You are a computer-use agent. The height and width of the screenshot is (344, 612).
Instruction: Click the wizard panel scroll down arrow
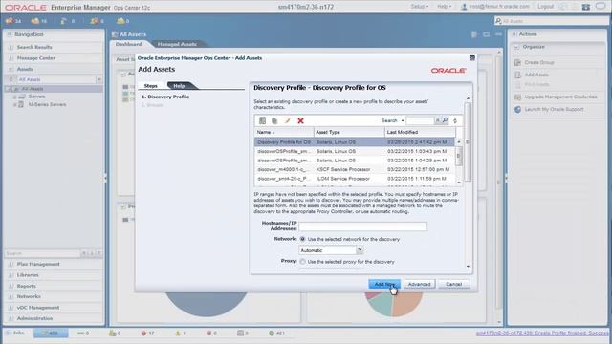coord(468,267)
